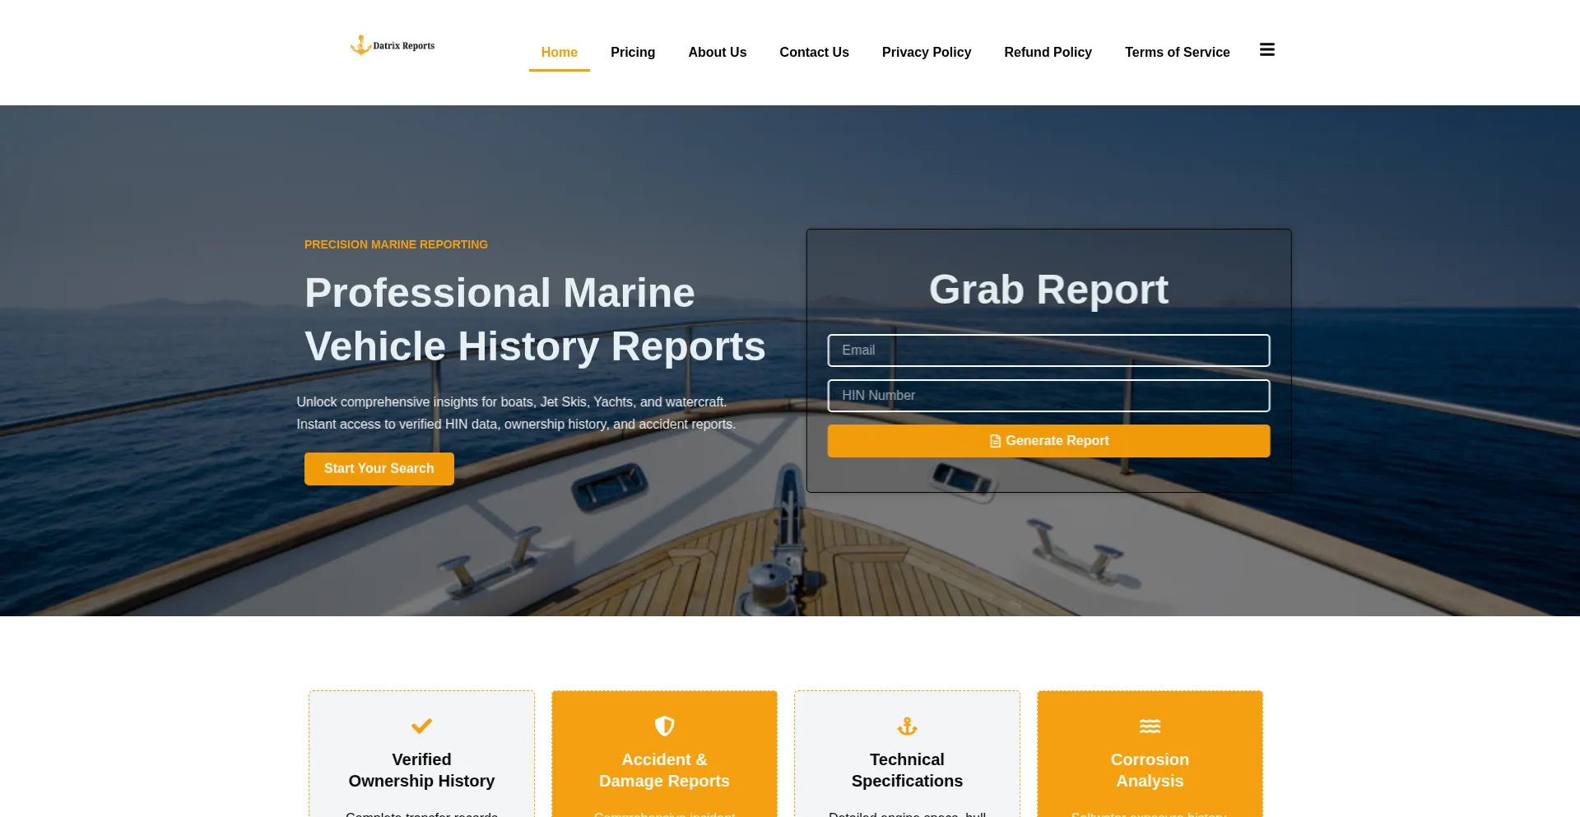Select the Technical Specifications heading
Viewport: 1580px width, 817px height.
pos(907,770)
